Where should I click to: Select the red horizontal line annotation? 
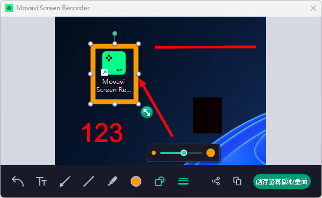click(205, 47)
